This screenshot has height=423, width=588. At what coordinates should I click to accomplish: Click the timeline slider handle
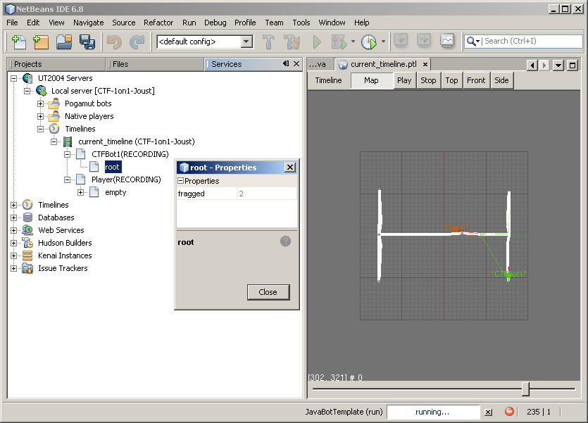526,389
